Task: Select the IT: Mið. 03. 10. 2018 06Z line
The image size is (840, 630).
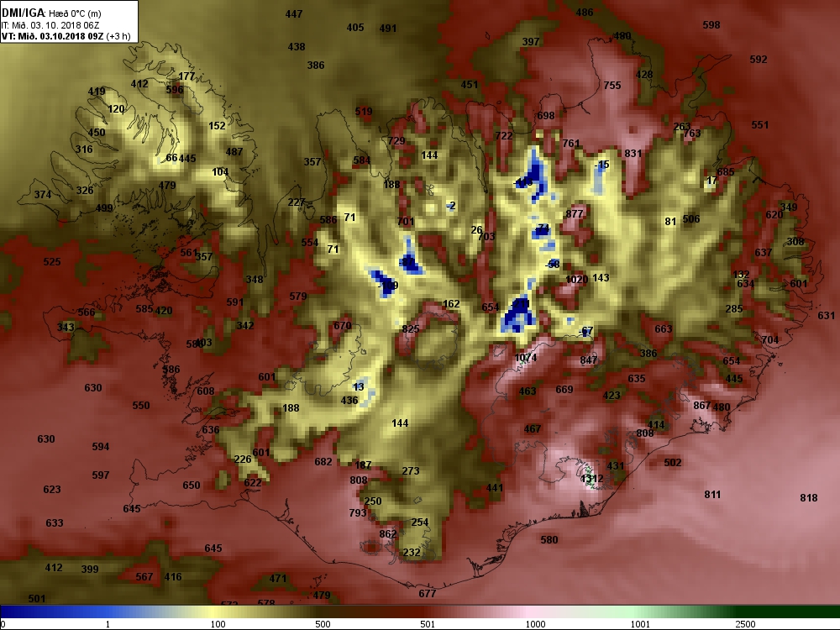Action: pyautogui.click(x=50, y=25)
